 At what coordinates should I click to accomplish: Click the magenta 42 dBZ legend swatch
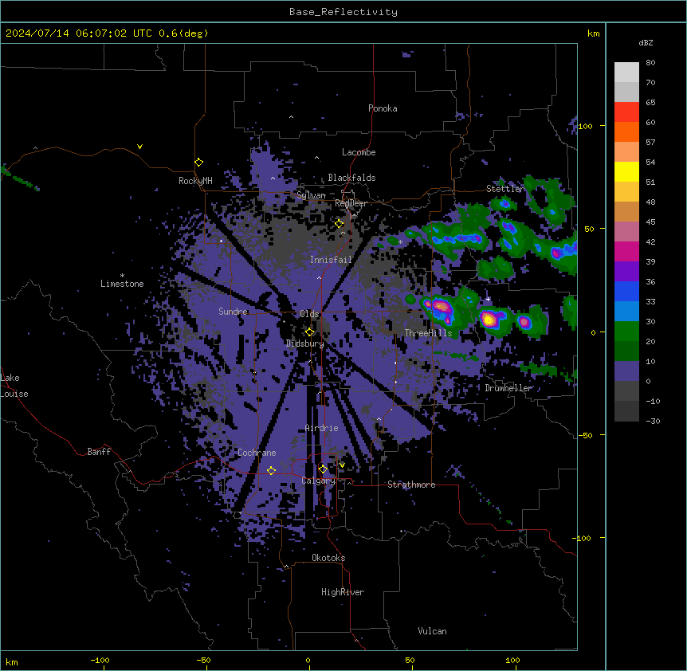click(x=626, y=251)
